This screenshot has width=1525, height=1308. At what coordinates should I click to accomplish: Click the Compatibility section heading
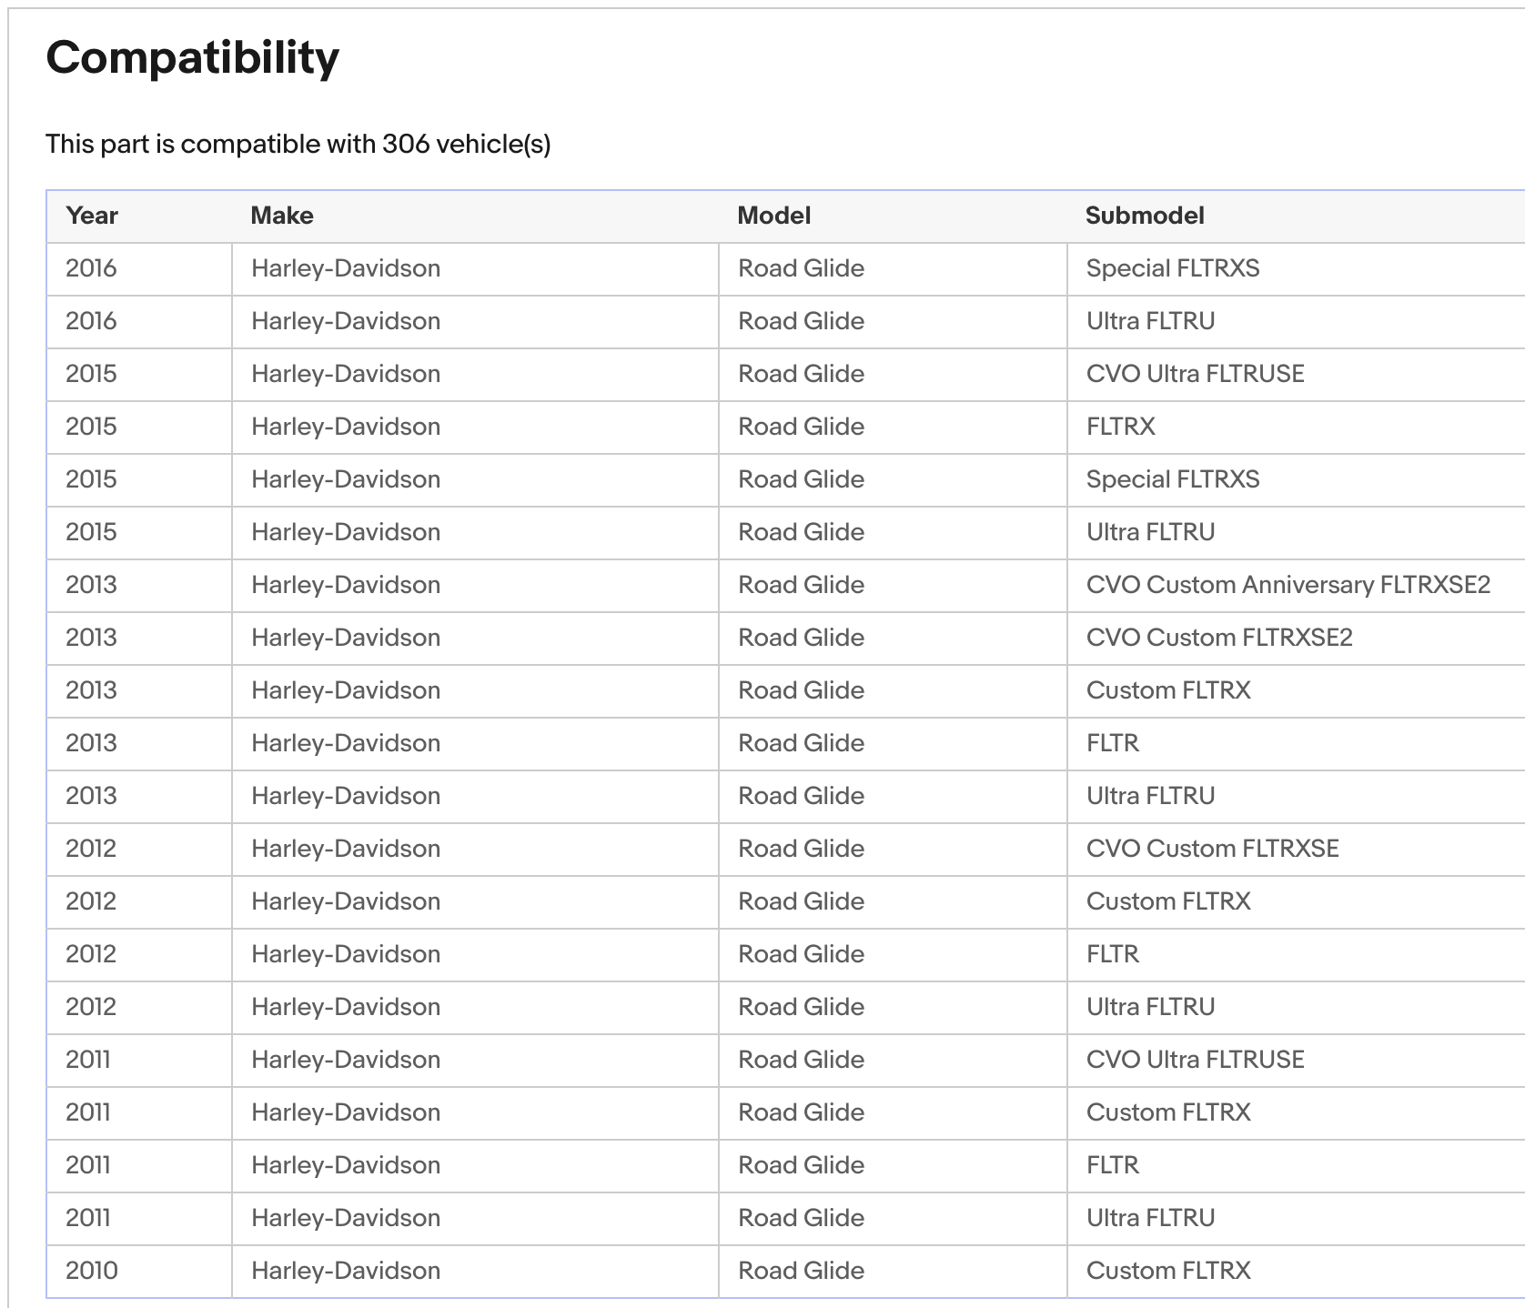192,58
